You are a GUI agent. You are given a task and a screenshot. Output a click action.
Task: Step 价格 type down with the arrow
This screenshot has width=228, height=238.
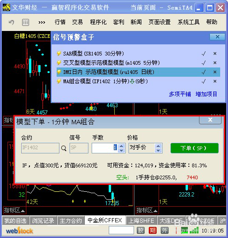tap(158, 150)
